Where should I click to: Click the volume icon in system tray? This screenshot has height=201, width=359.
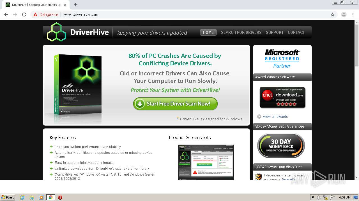tap(319, 197)
